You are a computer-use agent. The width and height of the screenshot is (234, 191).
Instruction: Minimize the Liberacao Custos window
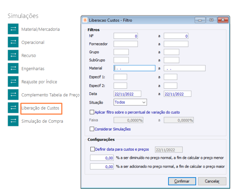tap(200, 20)
